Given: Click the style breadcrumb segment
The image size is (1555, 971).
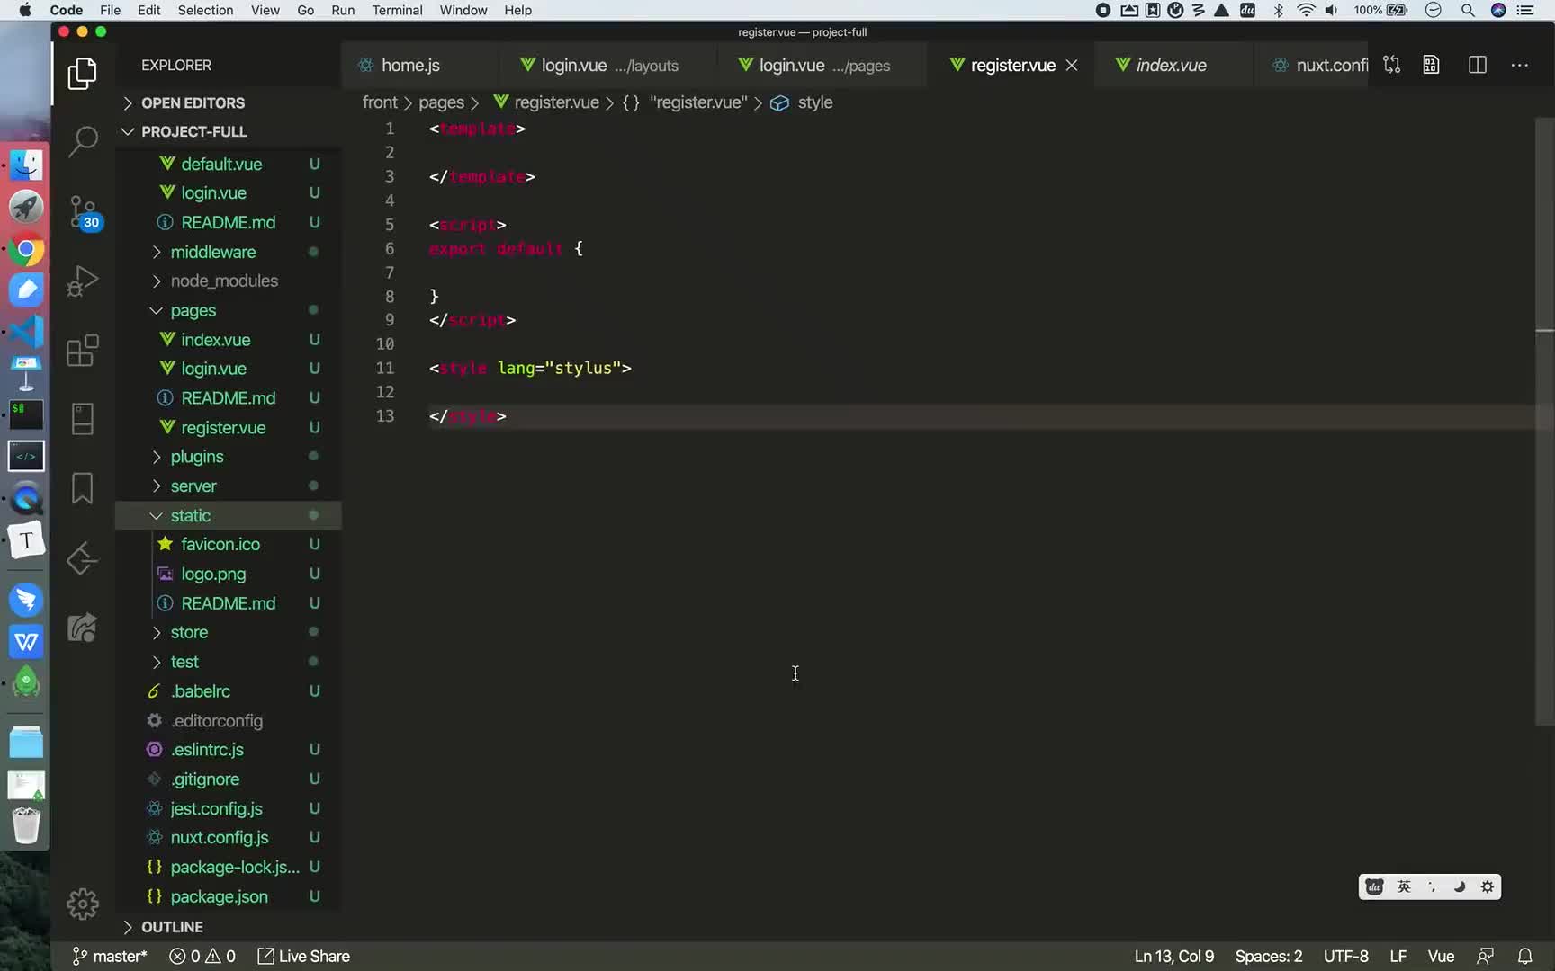Looking at the screenshot, I should [814, 102].
